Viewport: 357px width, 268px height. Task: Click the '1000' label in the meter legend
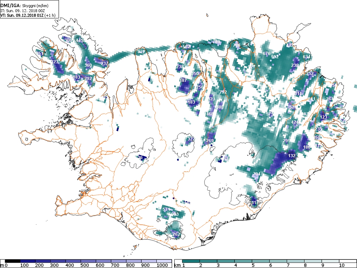(x=162, y=265)
